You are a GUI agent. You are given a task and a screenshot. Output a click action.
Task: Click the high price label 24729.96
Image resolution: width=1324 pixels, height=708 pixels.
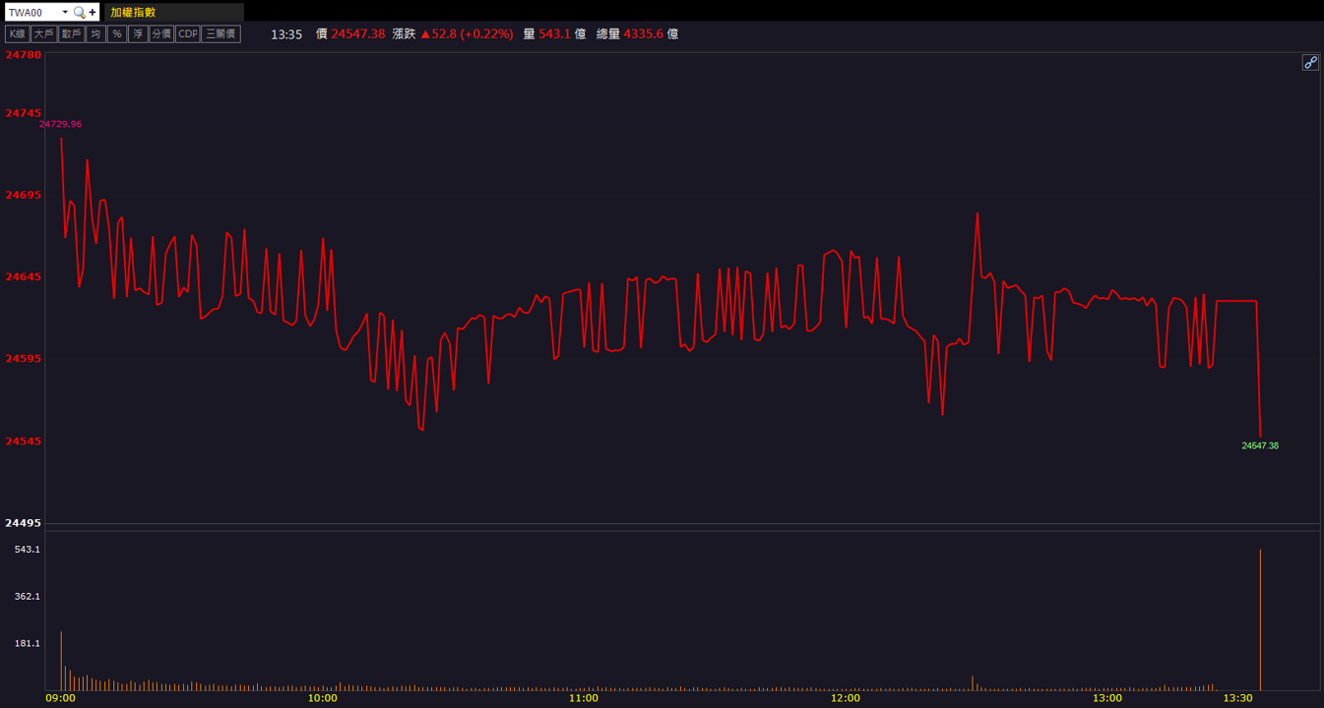point(60,124)
